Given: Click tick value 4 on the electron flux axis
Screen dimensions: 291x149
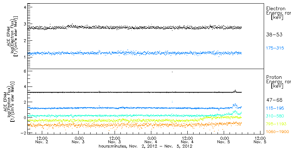Looking at the screenshot, I should (25, 7).
